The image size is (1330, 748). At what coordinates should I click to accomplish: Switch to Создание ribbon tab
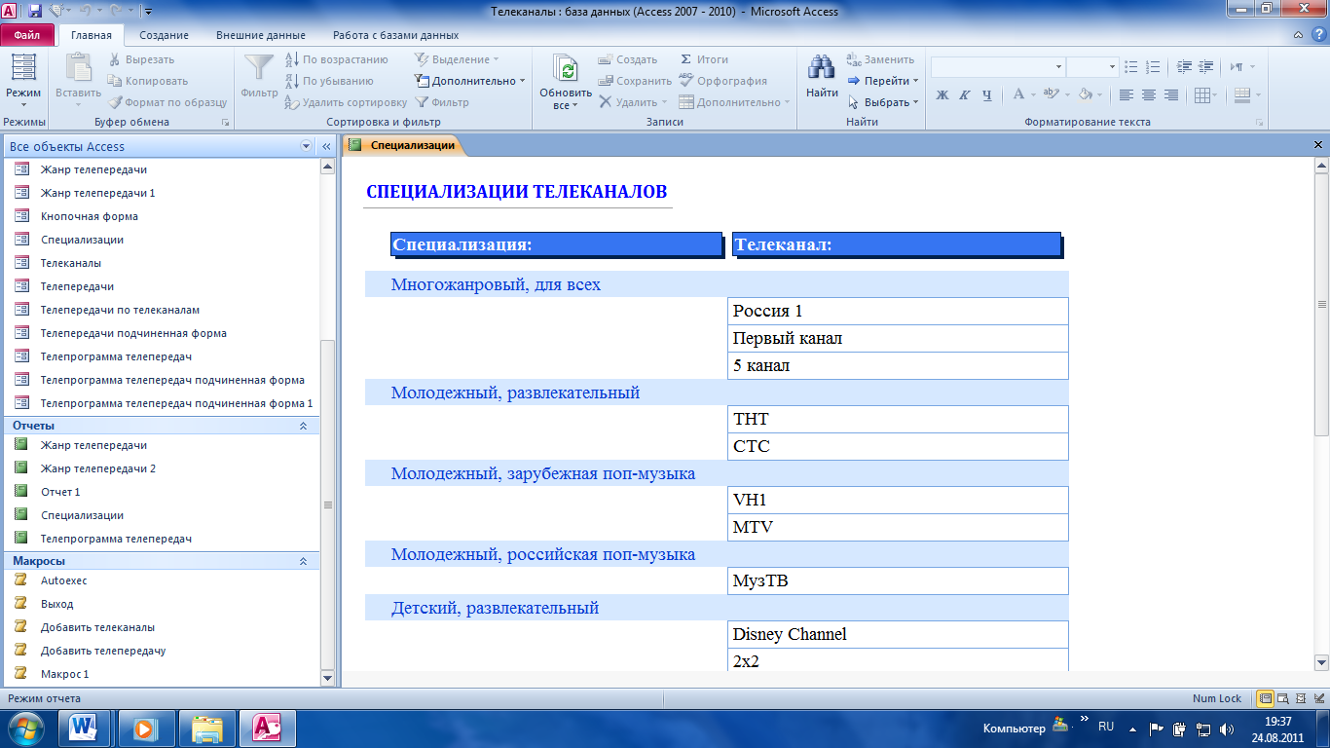(164, 35)
